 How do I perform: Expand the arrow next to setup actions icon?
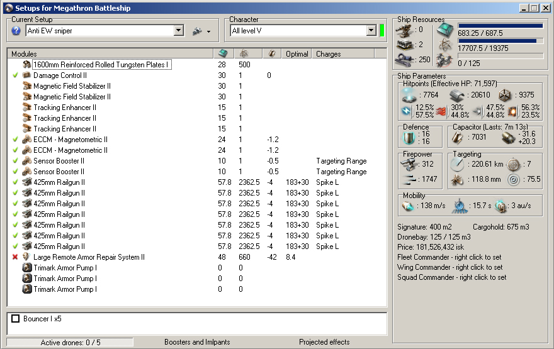tap(209, 32)
